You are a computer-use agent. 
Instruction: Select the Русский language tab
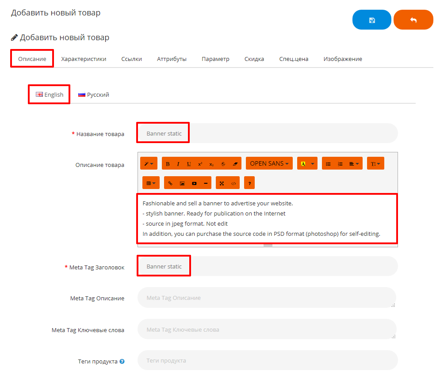93,95
